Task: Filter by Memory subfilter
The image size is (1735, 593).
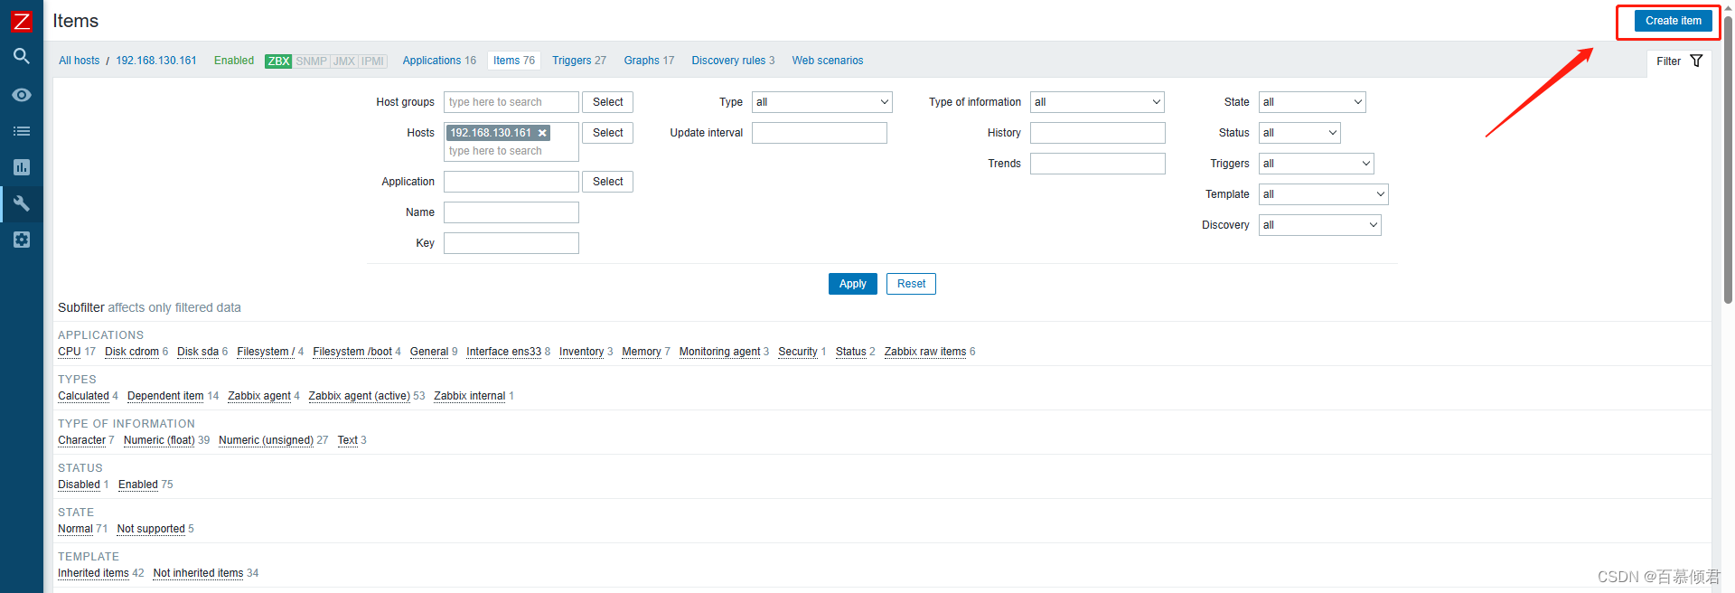Action: [x=642, y=352]
